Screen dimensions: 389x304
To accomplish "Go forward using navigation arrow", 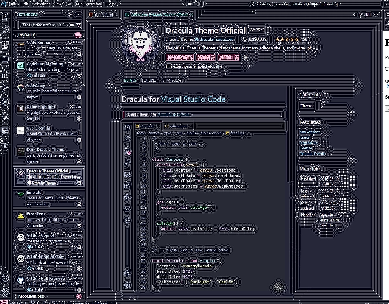I will coord(197,4).
